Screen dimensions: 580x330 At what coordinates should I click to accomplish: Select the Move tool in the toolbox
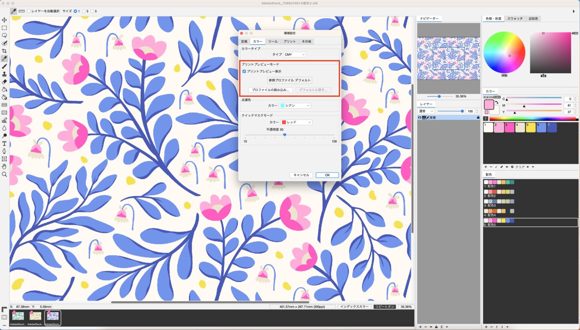(x=4, y=20)
